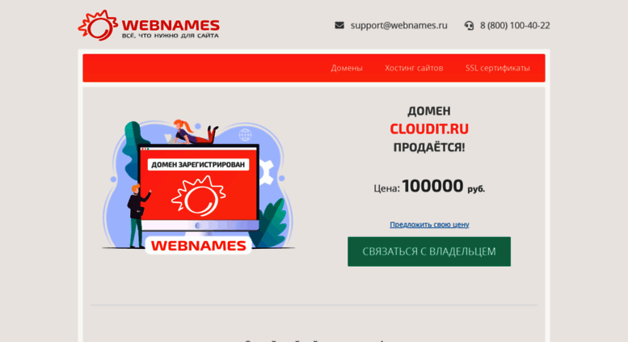Click the support@webnames.ru email address

point(399,25)
